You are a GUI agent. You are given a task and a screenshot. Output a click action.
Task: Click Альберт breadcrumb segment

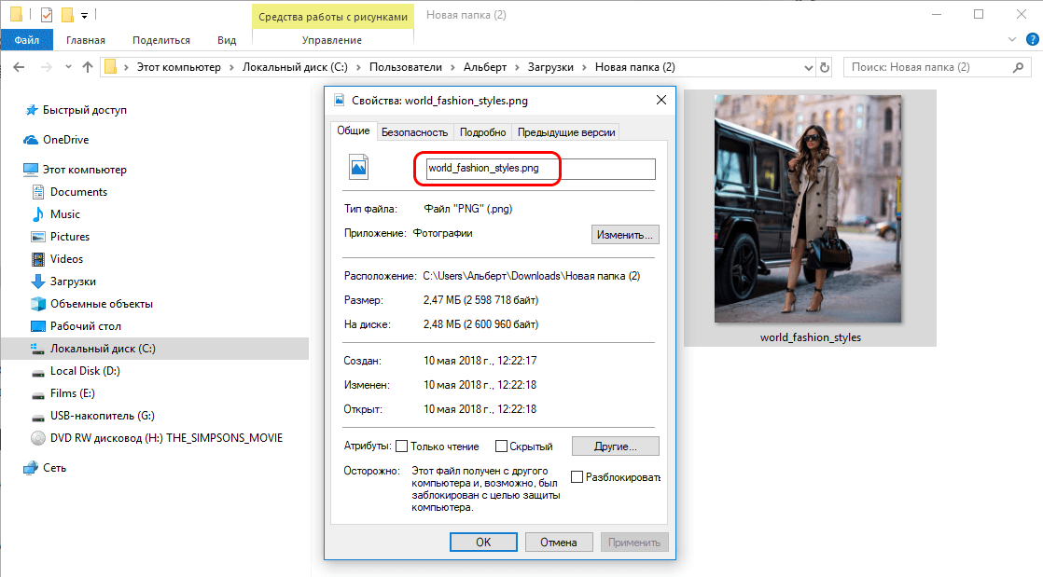[485, 67]
